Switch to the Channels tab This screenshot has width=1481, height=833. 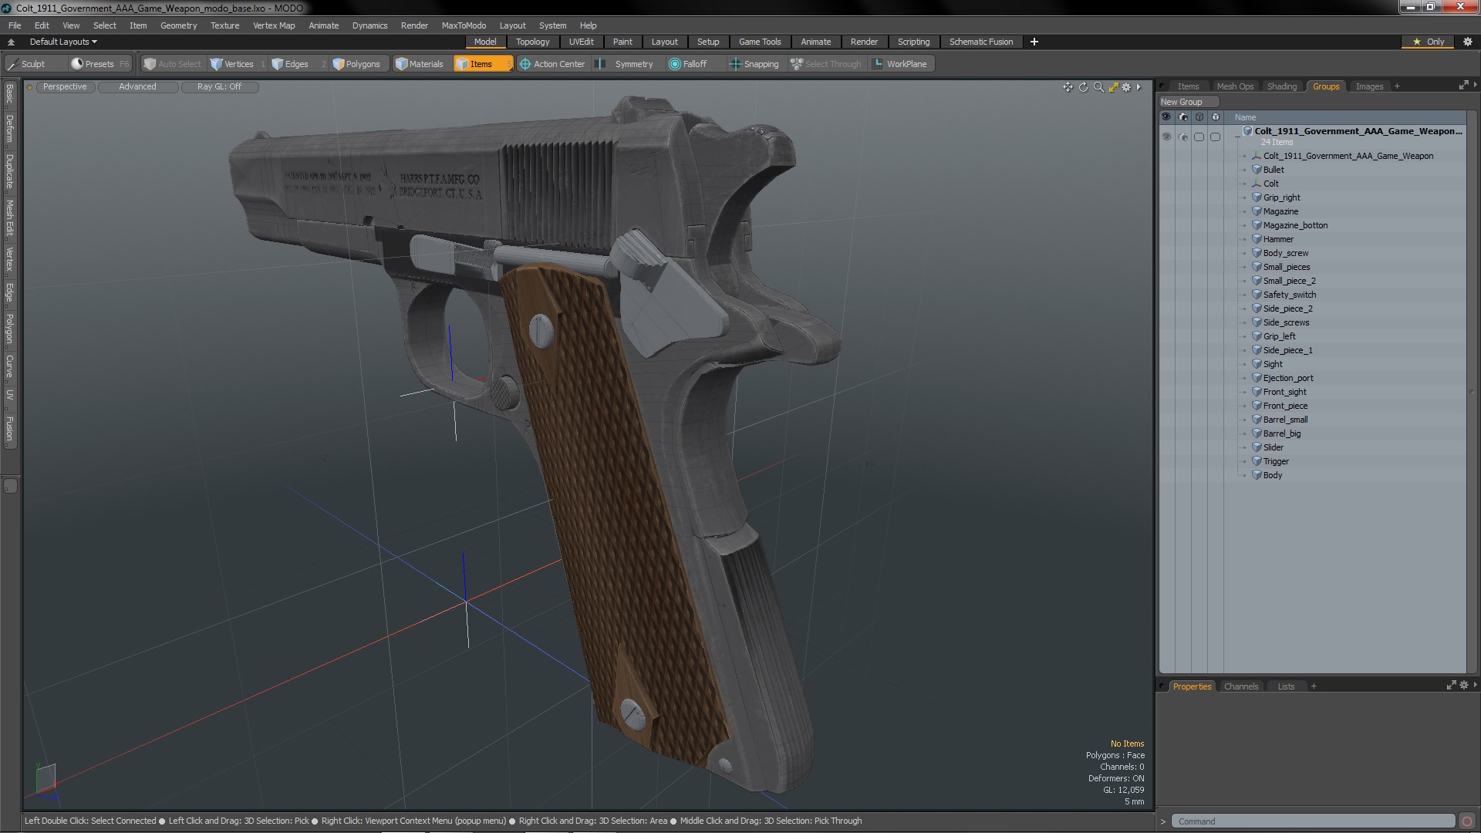(1240, 686)
